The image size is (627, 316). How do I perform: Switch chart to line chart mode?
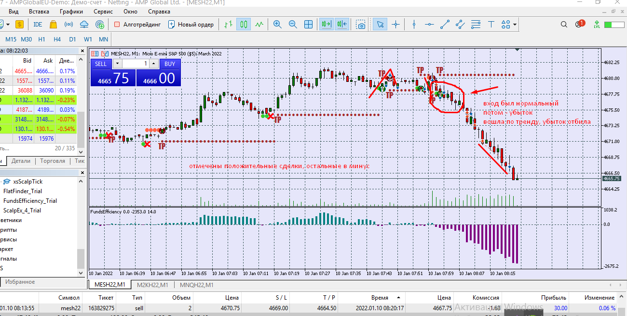pos(259,24)
